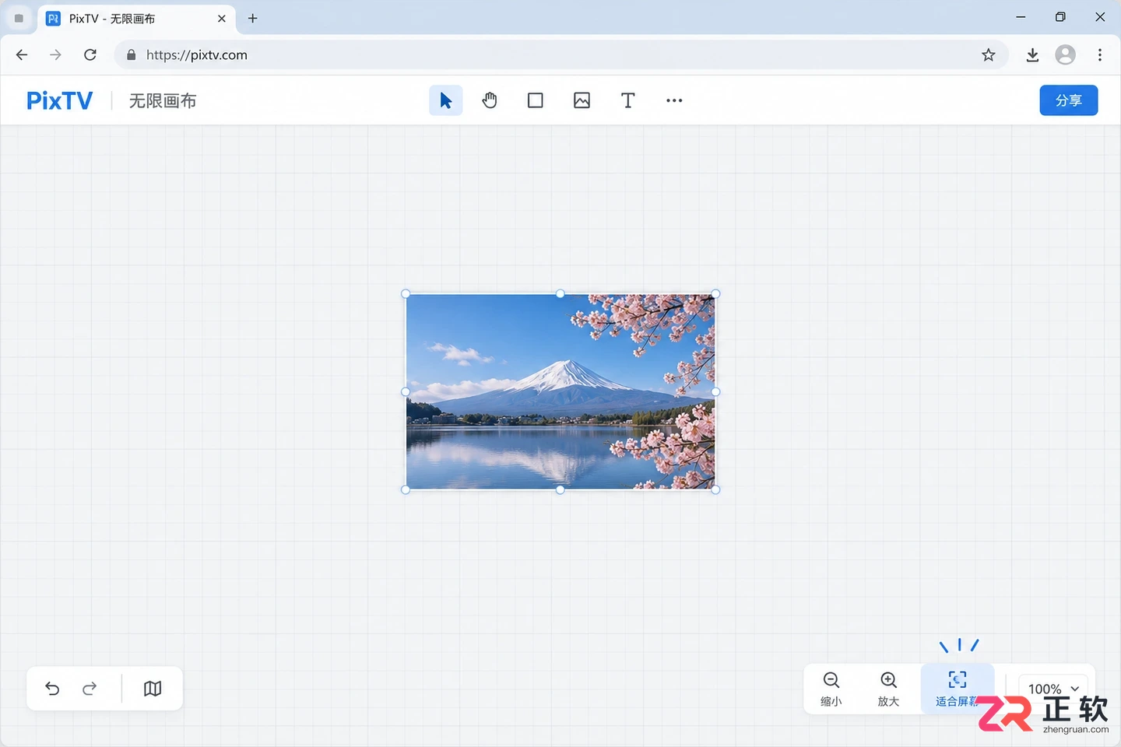Screen dimensions: 1121x747
Task: Click the right-middle handle of image
Action: (x=715, y=391)
